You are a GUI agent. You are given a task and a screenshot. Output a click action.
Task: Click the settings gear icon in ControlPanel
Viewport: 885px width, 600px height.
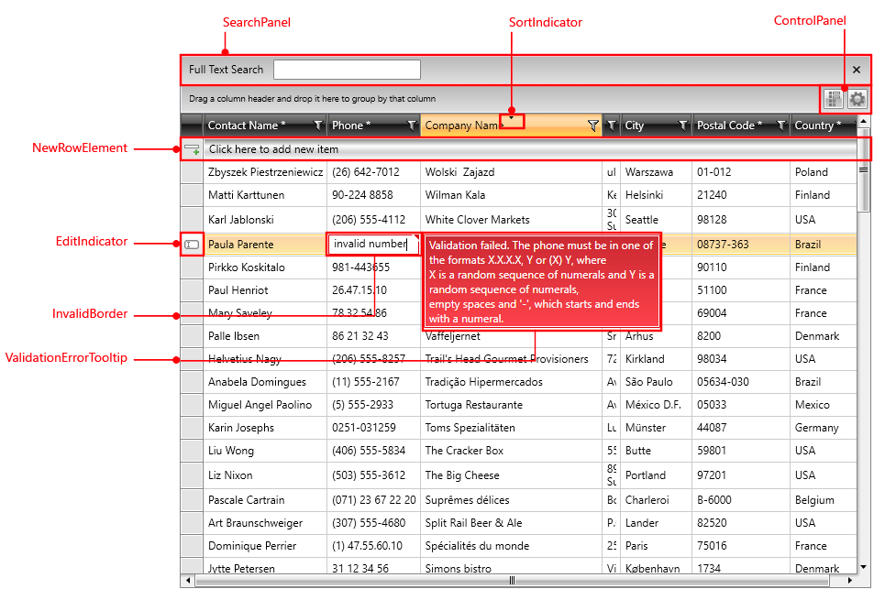[x=857, y=99]
